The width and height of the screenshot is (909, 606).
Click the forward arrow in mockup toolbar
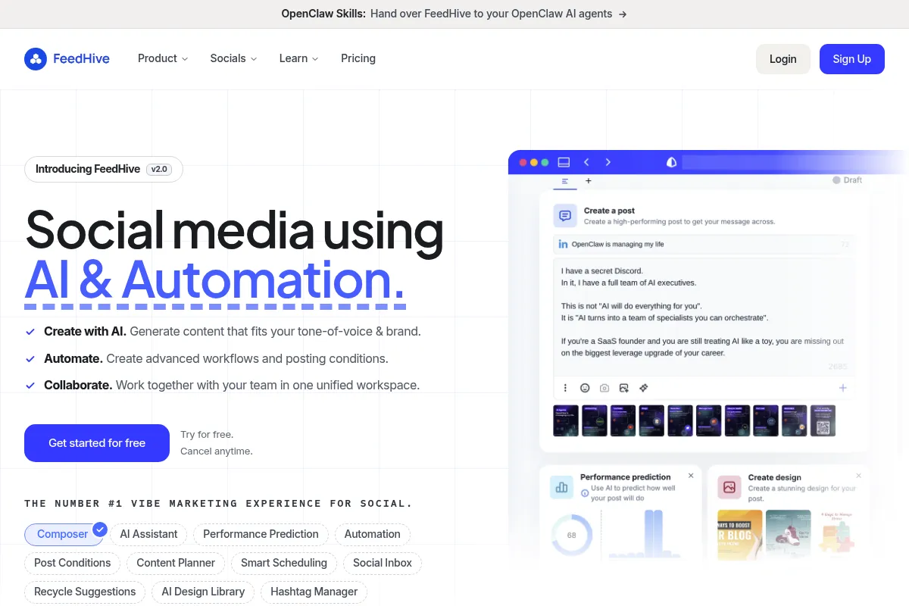coord(608,162)
